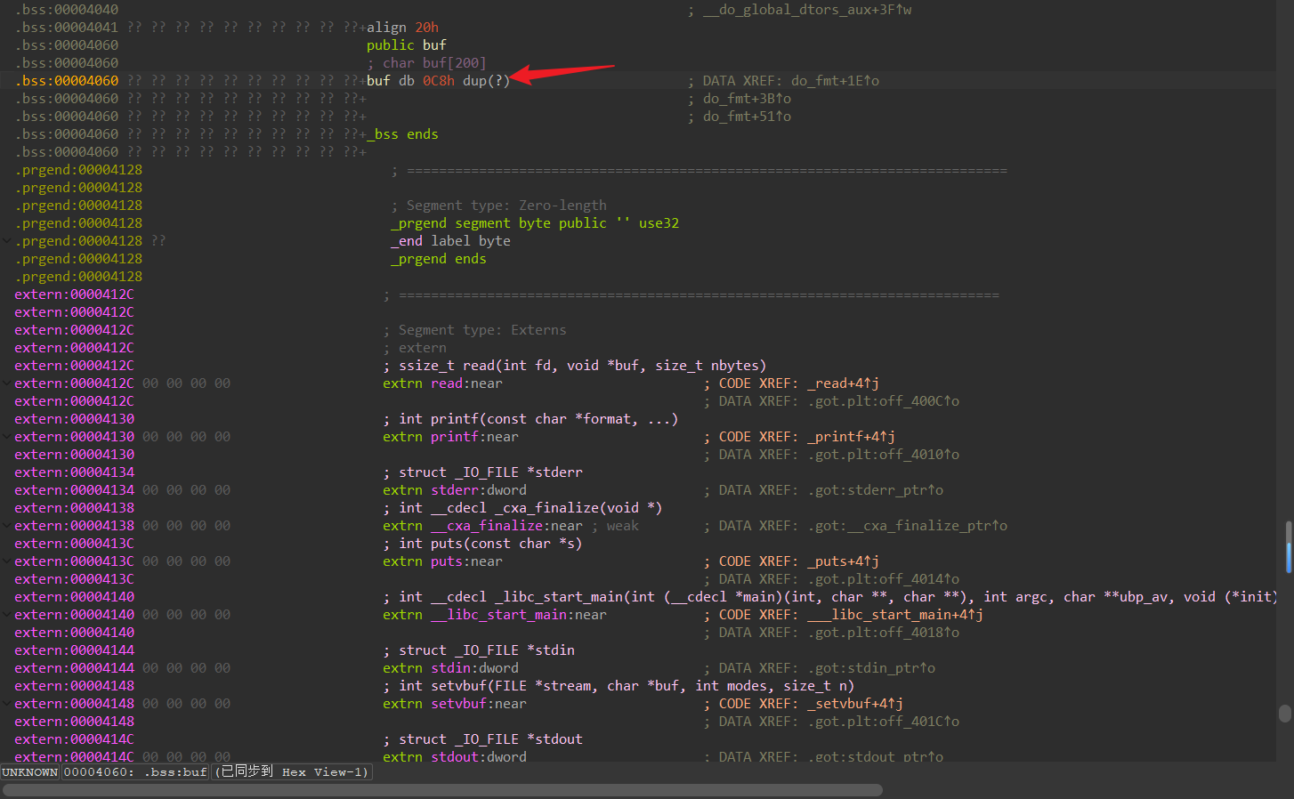Click the 'public buf' declaration
Screen dimensions: 1294x799
[x=407, y=44]
